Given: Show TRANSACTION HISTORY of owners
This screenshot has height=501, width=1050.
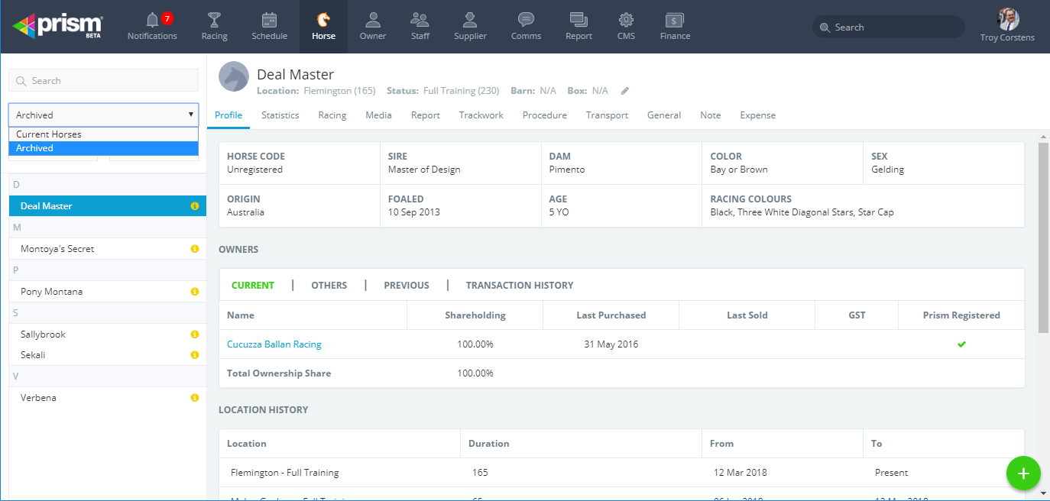Looking at the screenshot, I should click(520, 286).
